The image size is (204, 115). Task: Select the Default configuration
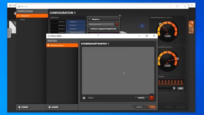pyautogui.click(x=32, y=19)
